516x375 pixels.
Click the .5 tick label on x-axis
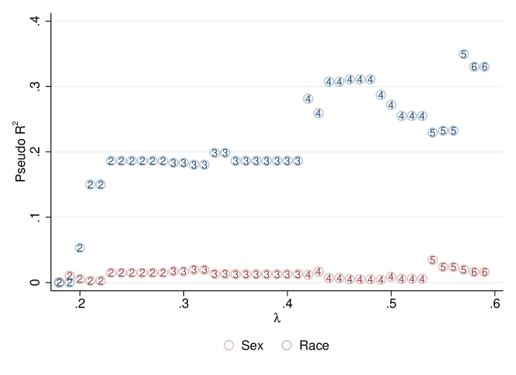click(391, 304)
